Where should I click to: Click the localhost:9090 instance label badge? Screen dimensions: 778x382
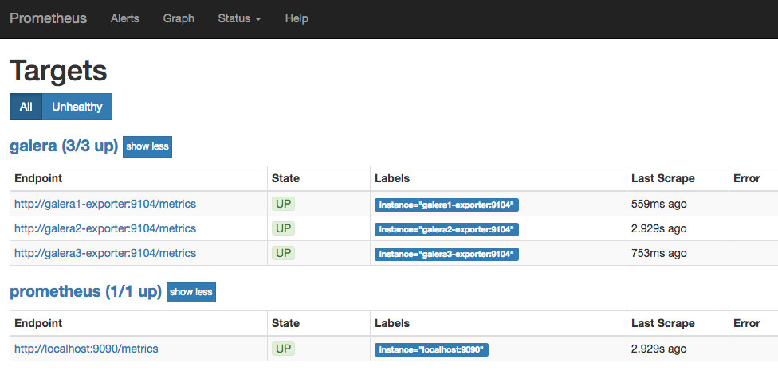(432, 350)
